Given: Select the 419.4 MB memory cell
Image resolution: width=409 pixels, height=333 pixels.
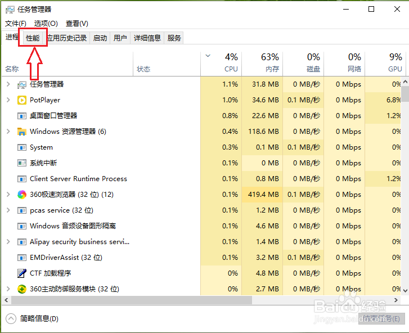Looking at the screenshot, I should [x=262, y=195].
